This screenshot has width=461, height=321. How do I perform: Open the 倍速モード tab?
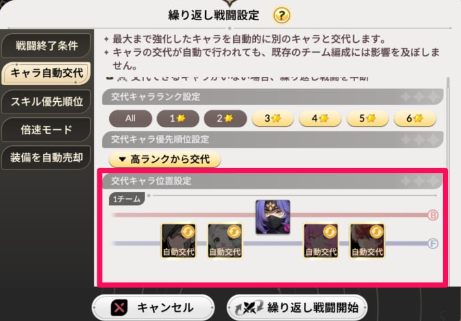pyautogui.click(x=47, y=130)
